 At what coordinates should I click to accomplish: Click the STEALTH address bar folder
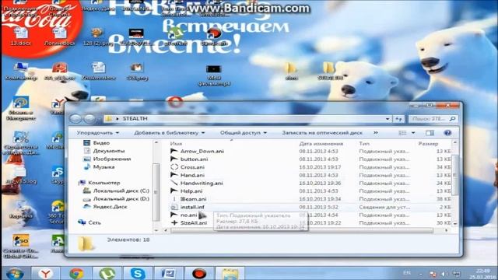tap(135, 118)
